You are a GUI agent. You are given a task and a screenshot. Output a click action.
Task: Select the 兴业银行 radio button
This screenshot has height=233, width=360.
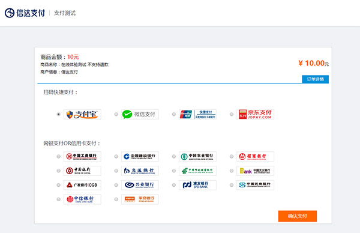[116, 185]
